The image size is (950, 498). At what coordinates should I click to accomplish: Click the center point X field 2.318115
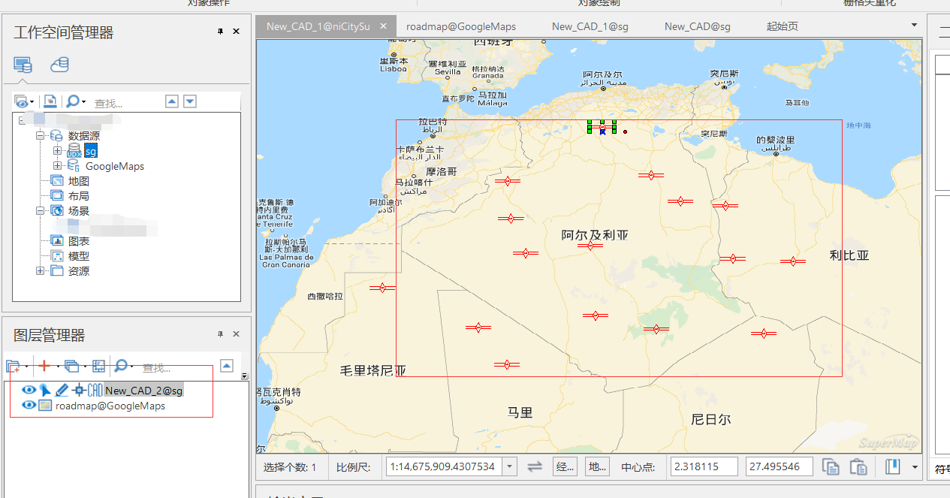pyautogui.click(x=704, y=466)
